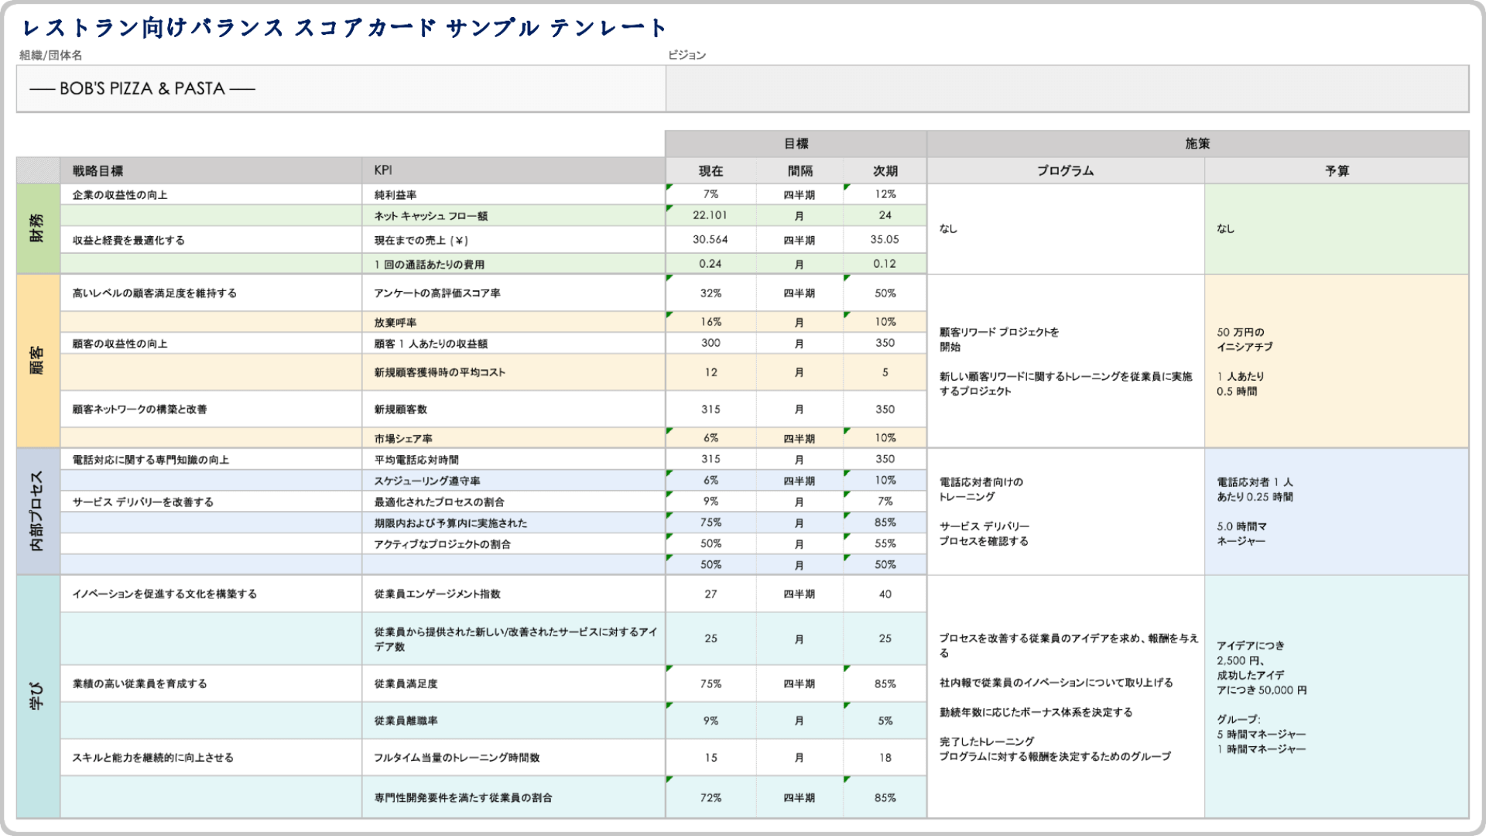Click the empty ビジョン vision field
1486x836 pixels.
coord(1067,88)
